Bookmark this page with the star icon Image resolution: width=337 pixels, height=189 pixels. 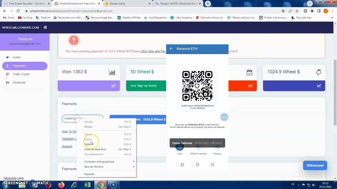297,11
